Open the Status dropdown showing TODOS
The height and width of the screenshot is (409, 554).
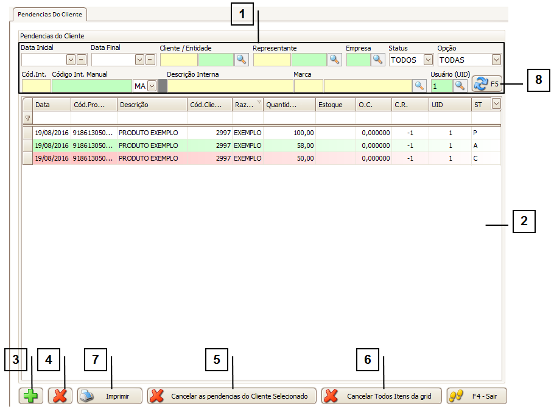(428, 60)
